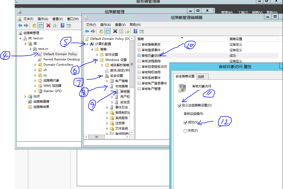Toggle the show/hide console tree toolbar icon

tap(107, 31)
